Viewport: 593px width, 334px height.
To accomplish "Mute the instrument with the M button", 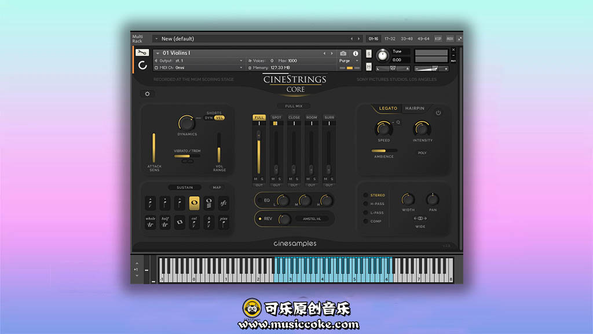I will [369, 67].
